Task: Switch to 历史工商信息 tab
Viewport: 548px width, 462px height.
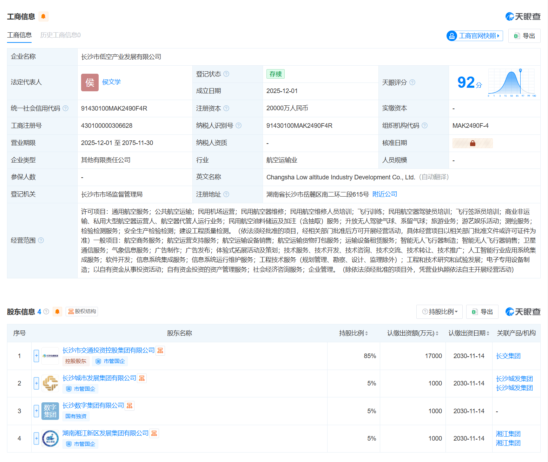Action: pyautogui.click(x=60, y=35)
